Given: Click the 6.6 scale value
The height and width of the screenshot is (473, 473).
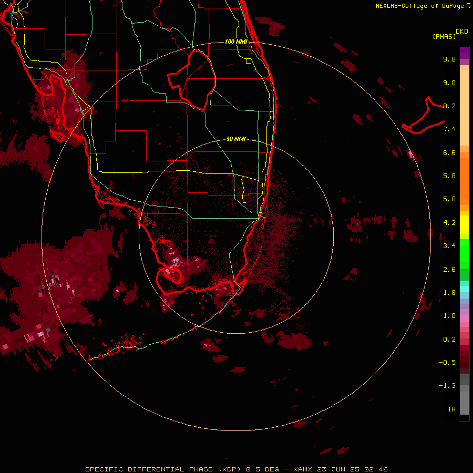Looking at the screenshot, I should (x=449, y=152).
